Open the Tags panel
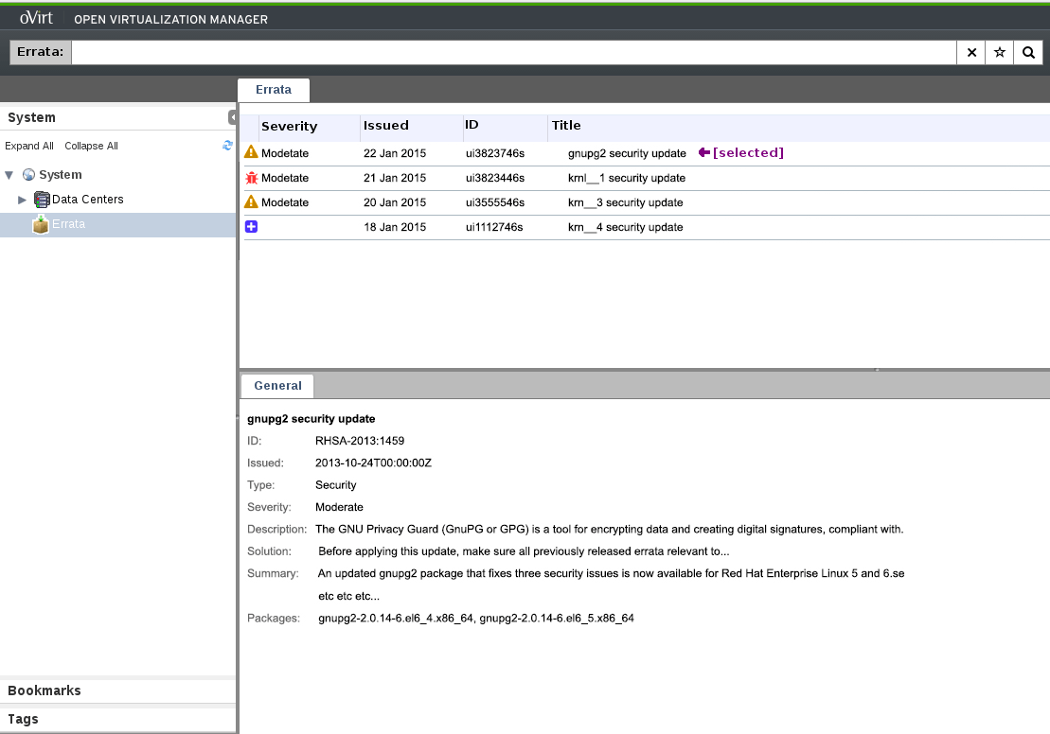Screen dimensions: 1050x734 (24, 719)
